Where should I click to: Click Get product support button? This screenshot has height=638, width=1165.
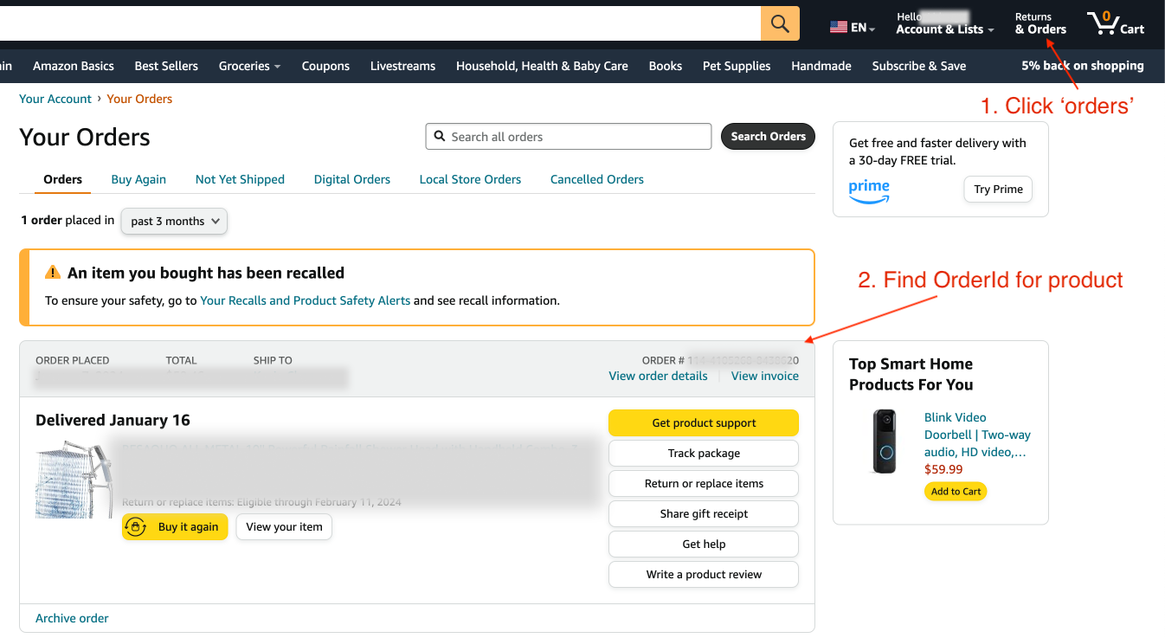(704, 422)
